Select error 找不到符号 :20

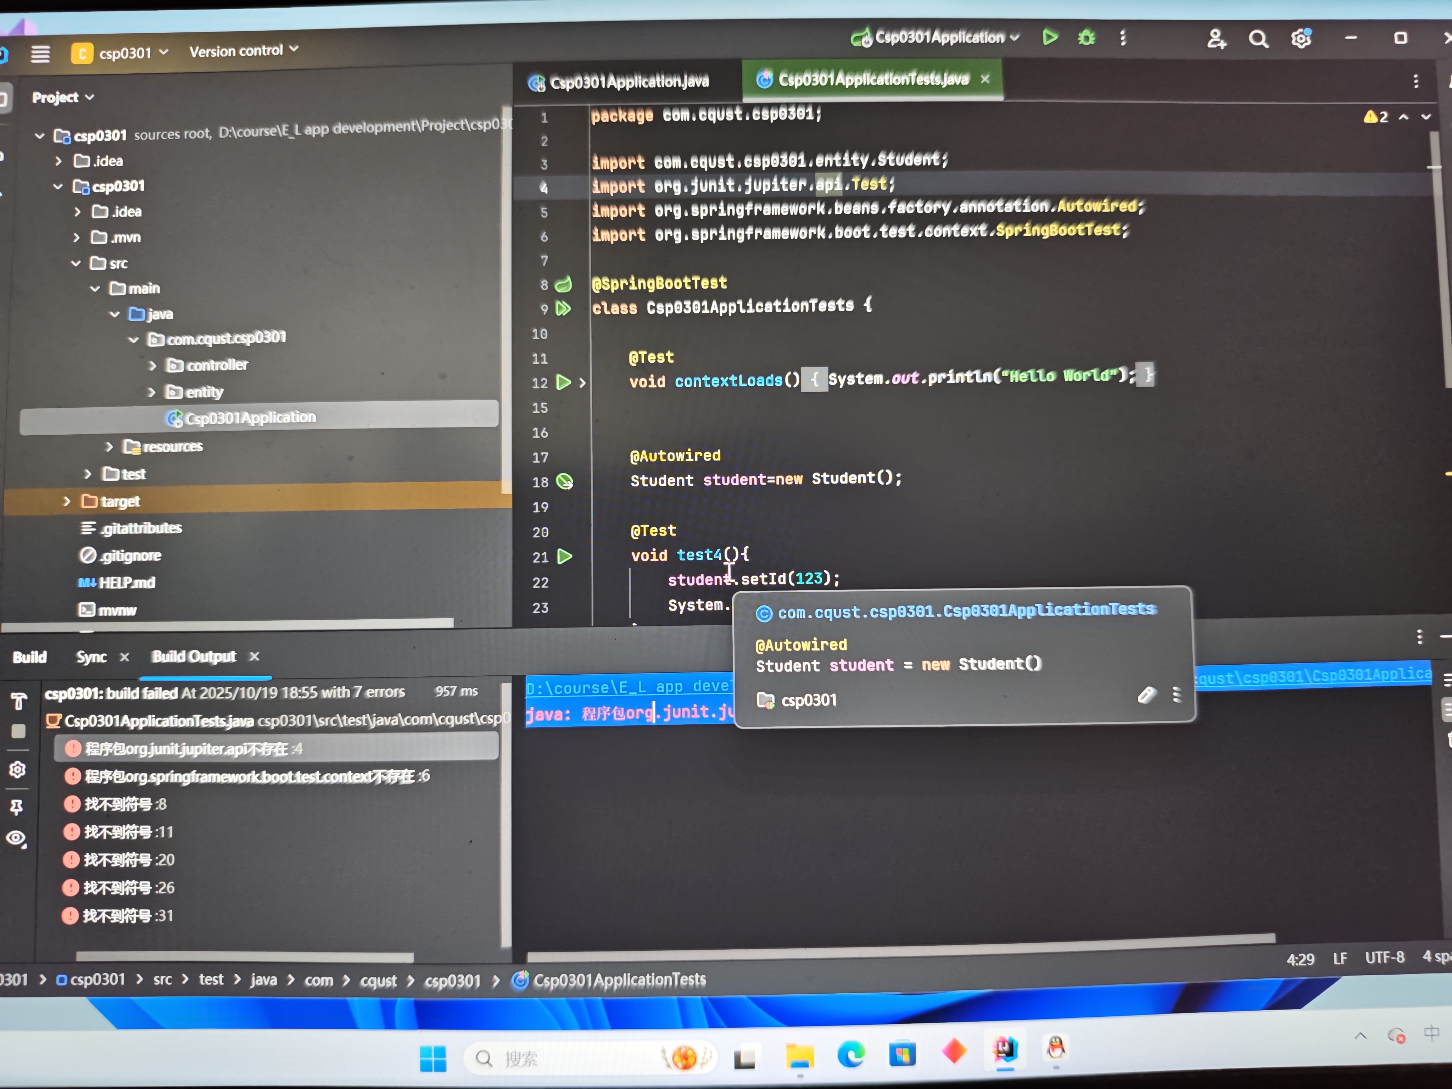[x=129, y=860]
